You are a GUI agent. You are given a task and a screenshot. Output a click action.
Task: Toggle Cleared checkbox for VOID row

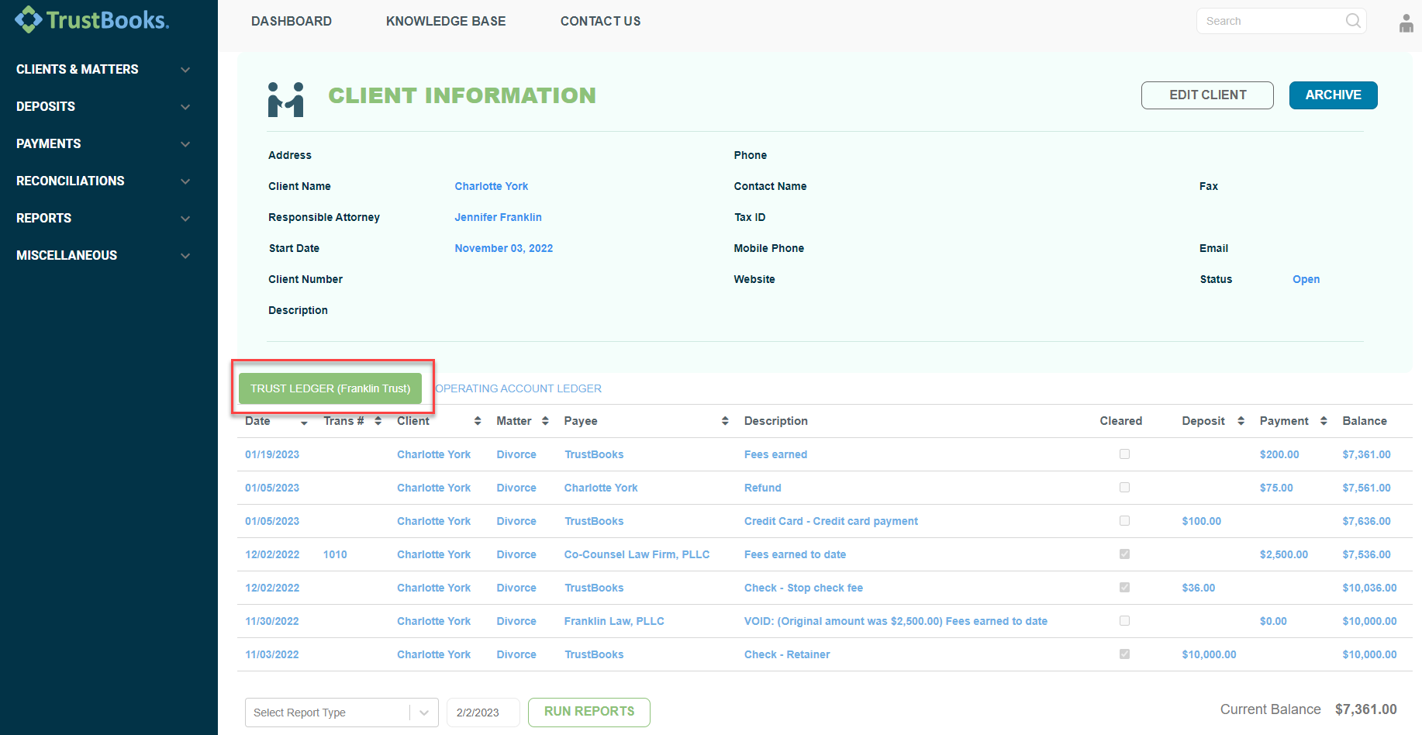coord(1124,621)
